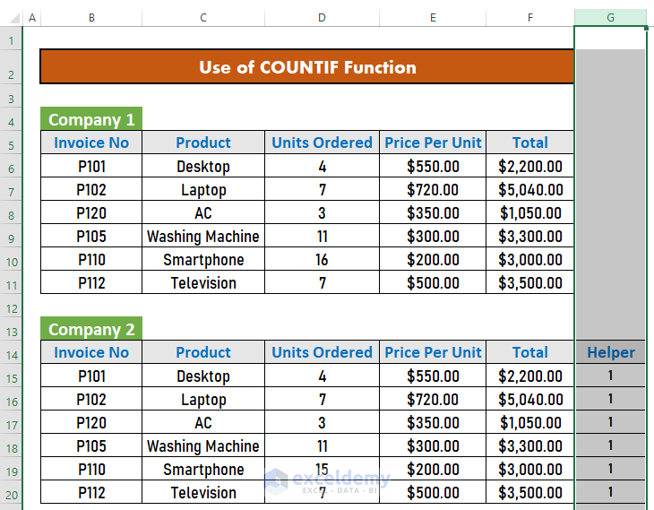The width and height of the screenshot is (654, 510).
Task: Select "Washing Machine" in the Company 2 table
Action: pyautogui.click(x=203, y=446)
